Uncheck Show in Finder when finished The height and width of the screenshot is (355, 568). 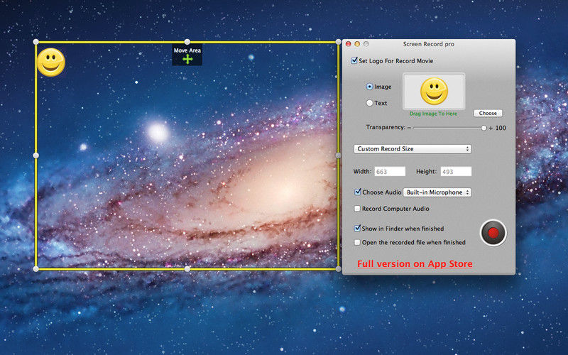(x=357, y=229)
